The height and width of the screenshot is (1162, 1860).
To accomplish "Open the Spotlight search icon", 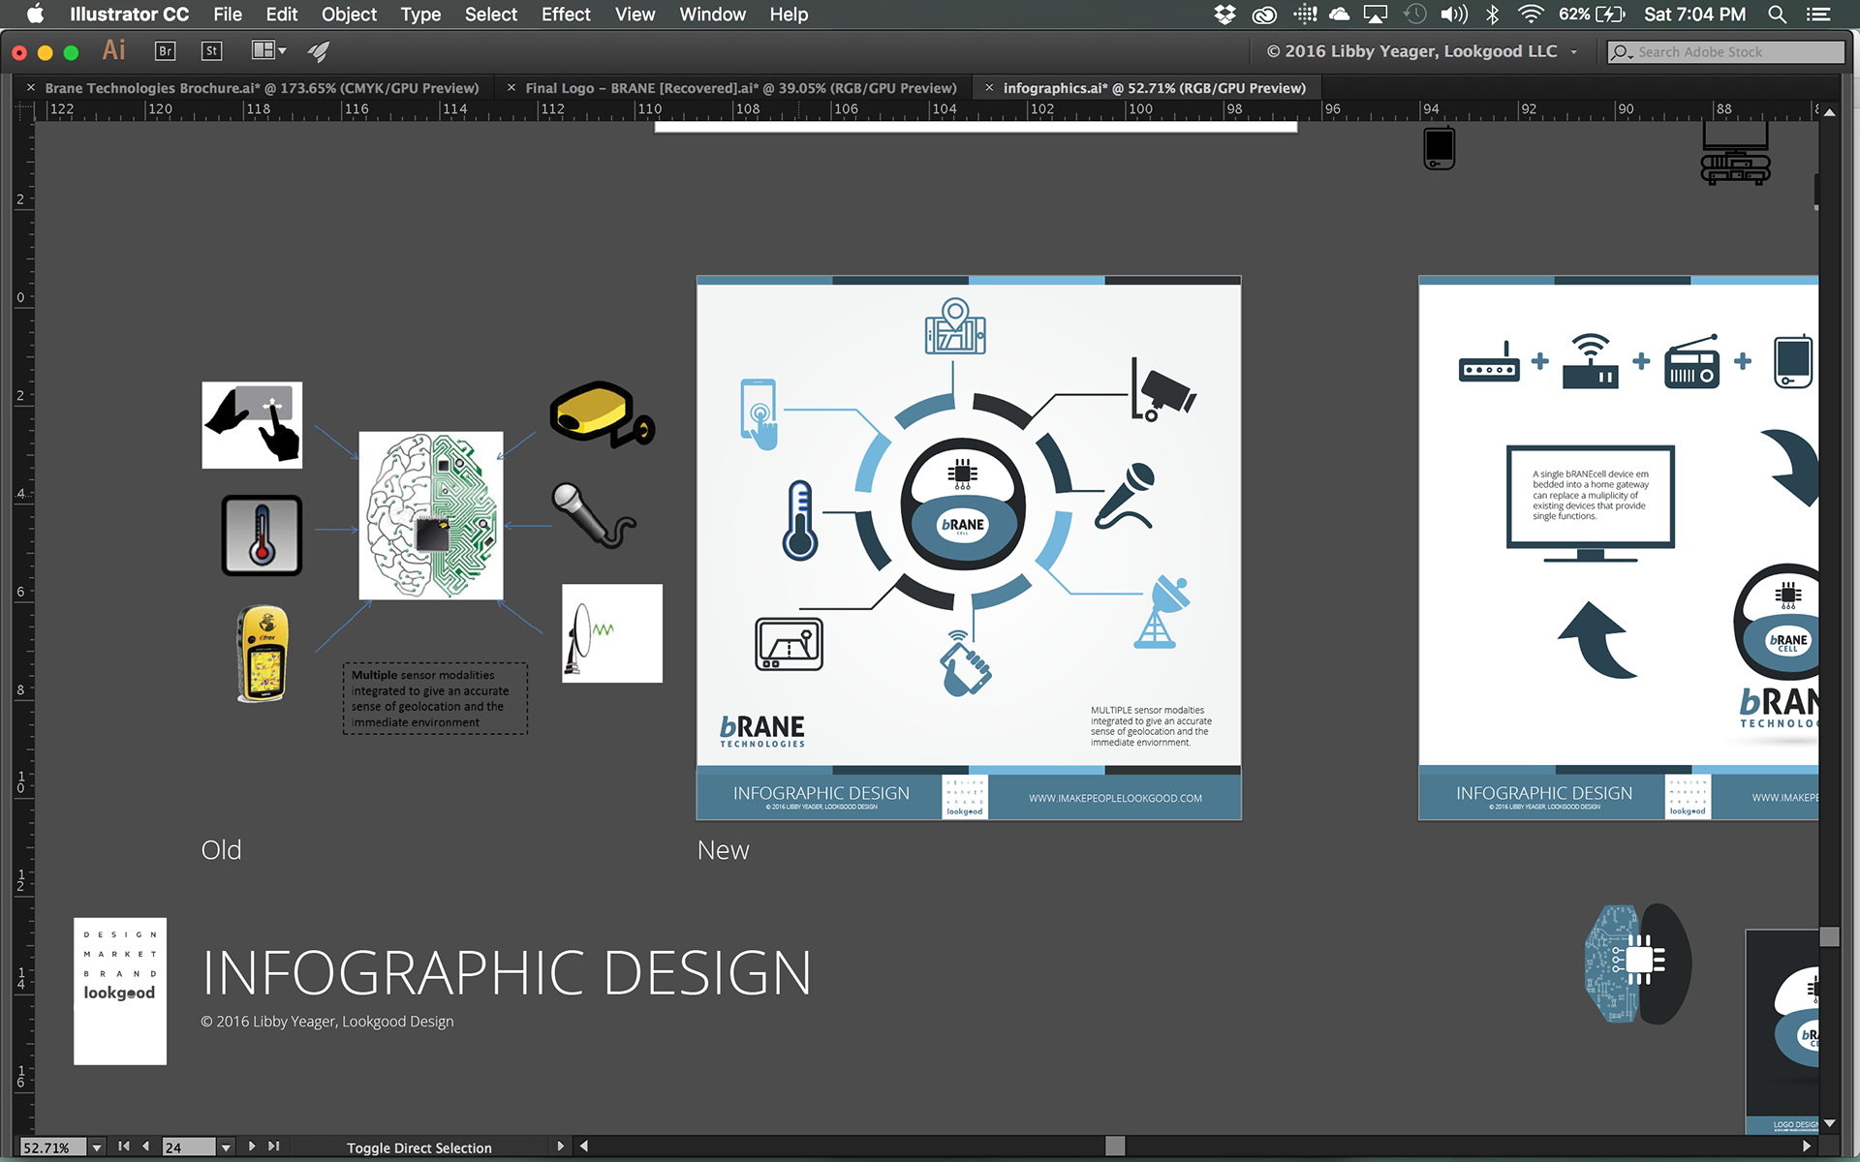I will [x=1777, y=14].
